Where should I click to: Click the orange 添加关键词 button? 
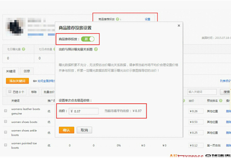pyautogui.click(x=17, y=81)
